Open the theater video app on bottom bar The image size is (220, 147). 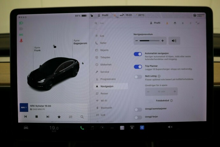tap(132, 128)
